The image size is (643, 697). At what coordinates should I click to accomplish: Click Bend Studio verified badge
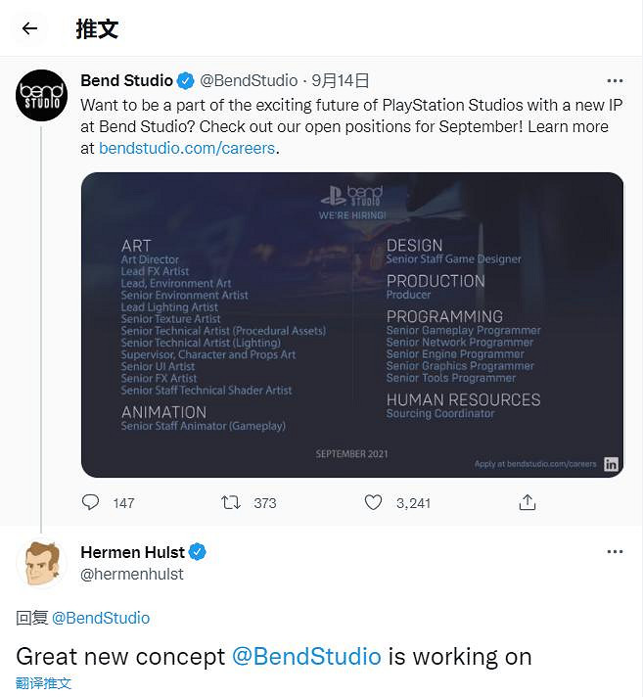click(186, 80)
